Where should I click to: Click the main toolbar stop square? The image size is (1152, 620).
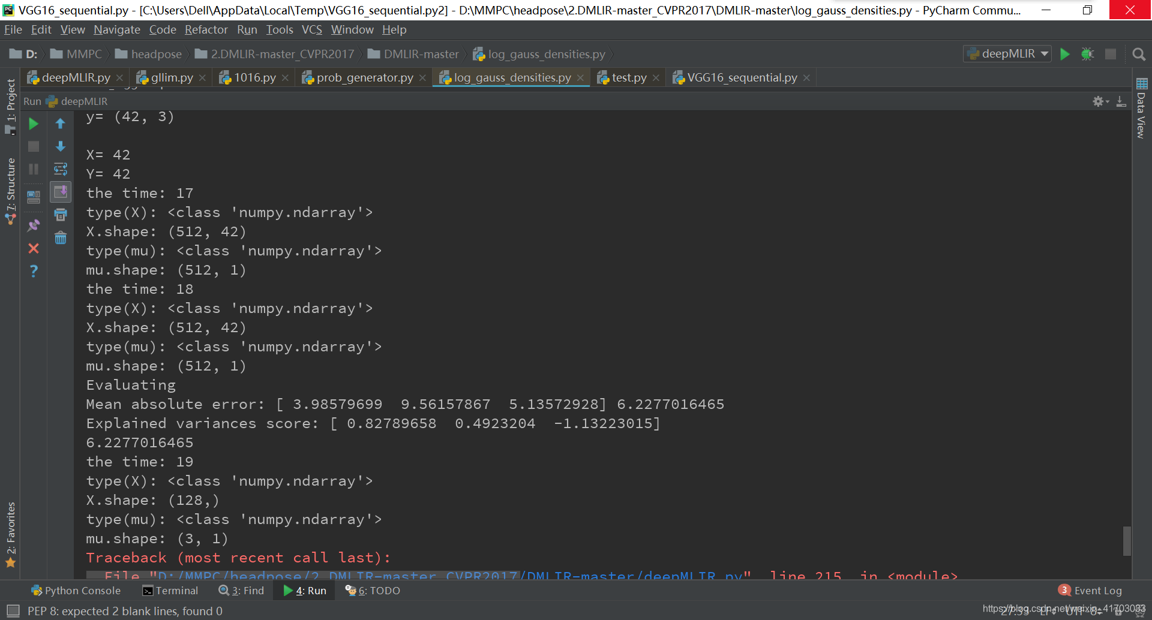point(1111,54)
